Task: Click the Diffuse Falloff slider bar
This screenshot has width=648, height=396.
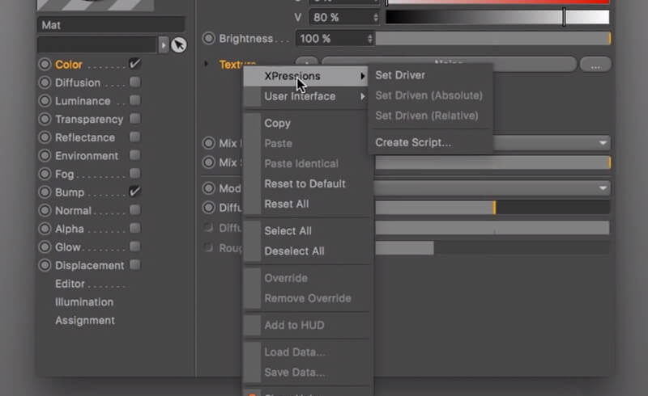Action: [x=492, y=207]
